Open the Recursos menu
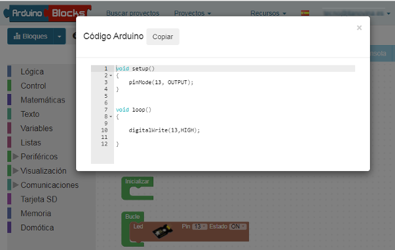The width and height of the screenshot is (395, 250). [269, 13]
